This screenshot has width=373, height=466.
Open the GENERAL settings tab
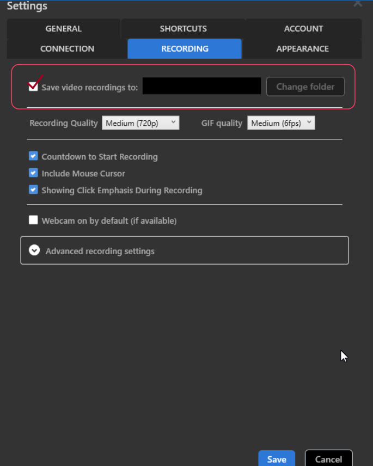tap(64, 28)
